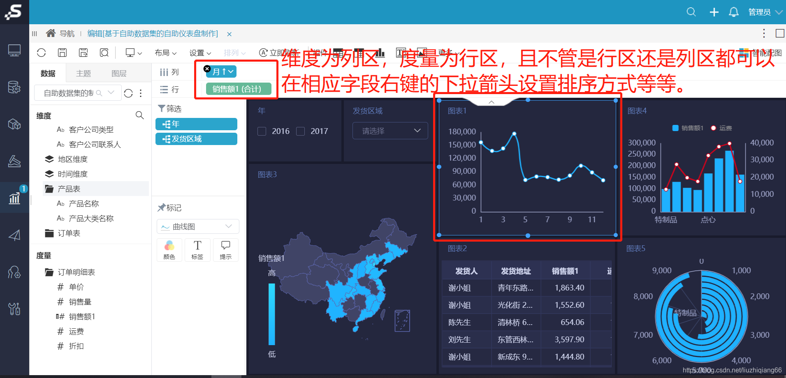Sort by the 发货人 column header

466,271
